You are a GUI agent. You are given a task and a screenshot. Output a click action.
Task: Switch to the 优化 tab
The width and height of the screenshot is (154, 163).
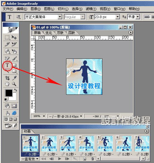[x=49, y=33]
